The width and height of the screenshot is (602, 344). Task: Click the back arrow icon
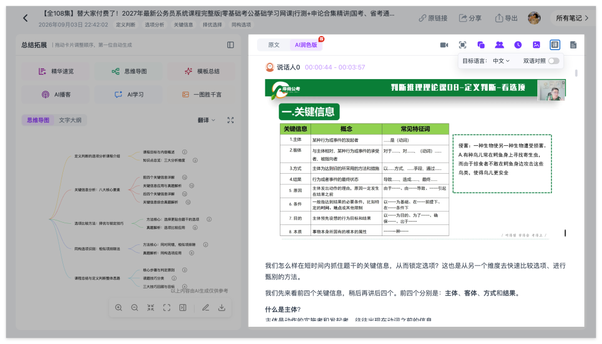tap(25, 18)
